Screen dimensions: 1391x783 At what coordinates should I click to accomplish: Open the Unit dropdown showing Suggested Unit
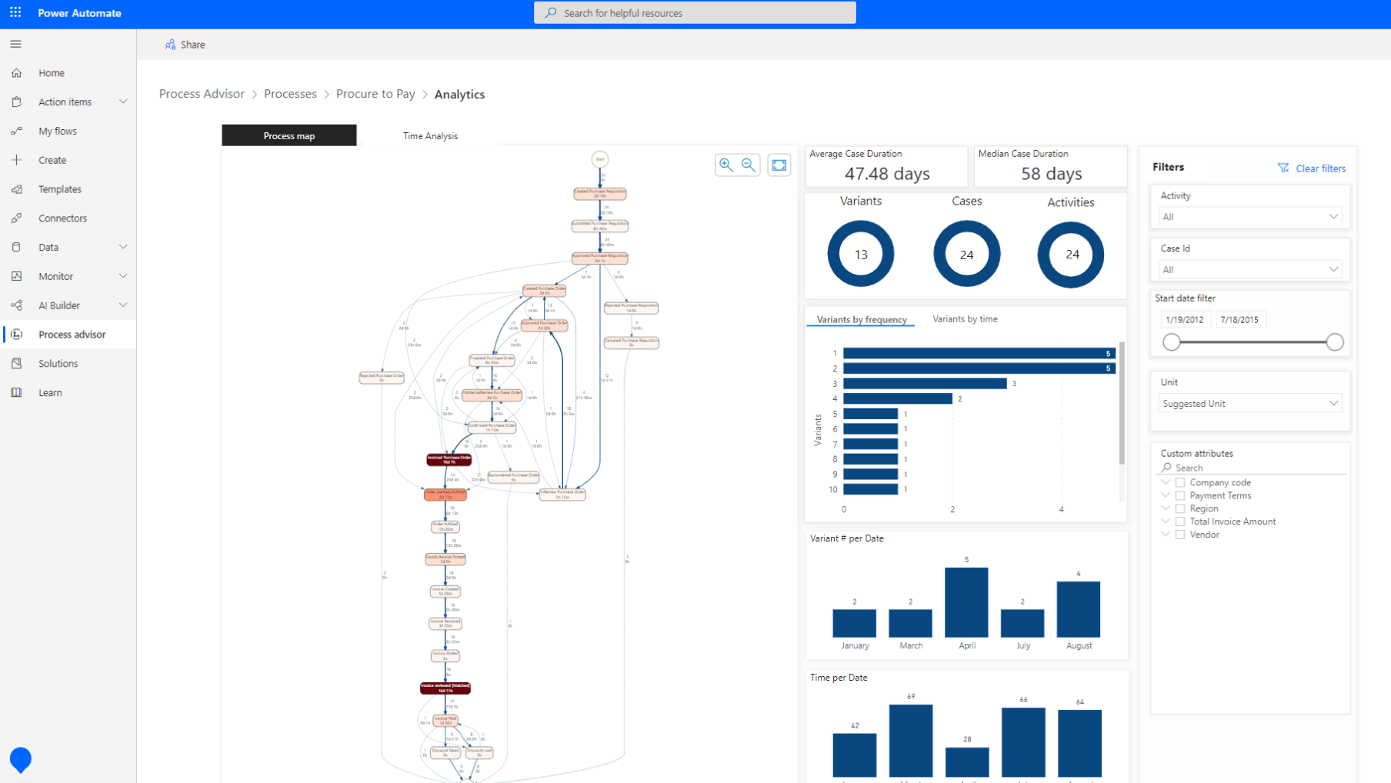click(1249, 404)
